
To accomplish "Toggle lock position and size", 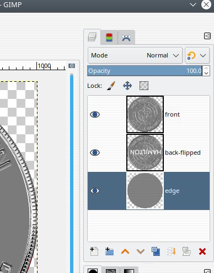I will click(x=127, y=86).
